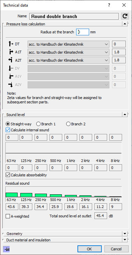This screenshot has width=132, height=255.
Task: Click the A2T zeta value 1.8 field
Action: coord(119,60)
